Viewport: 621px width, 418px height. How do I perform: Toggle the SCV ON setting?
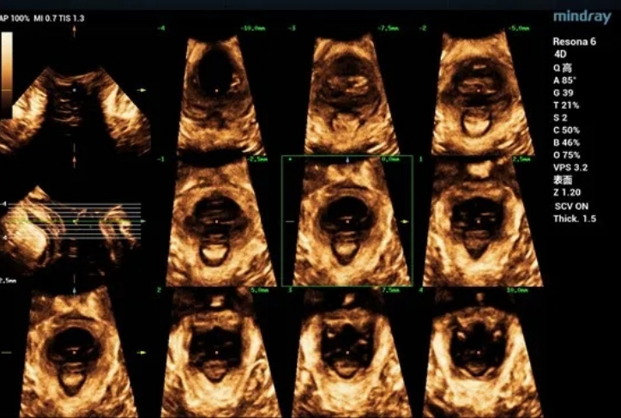[573, 207]
